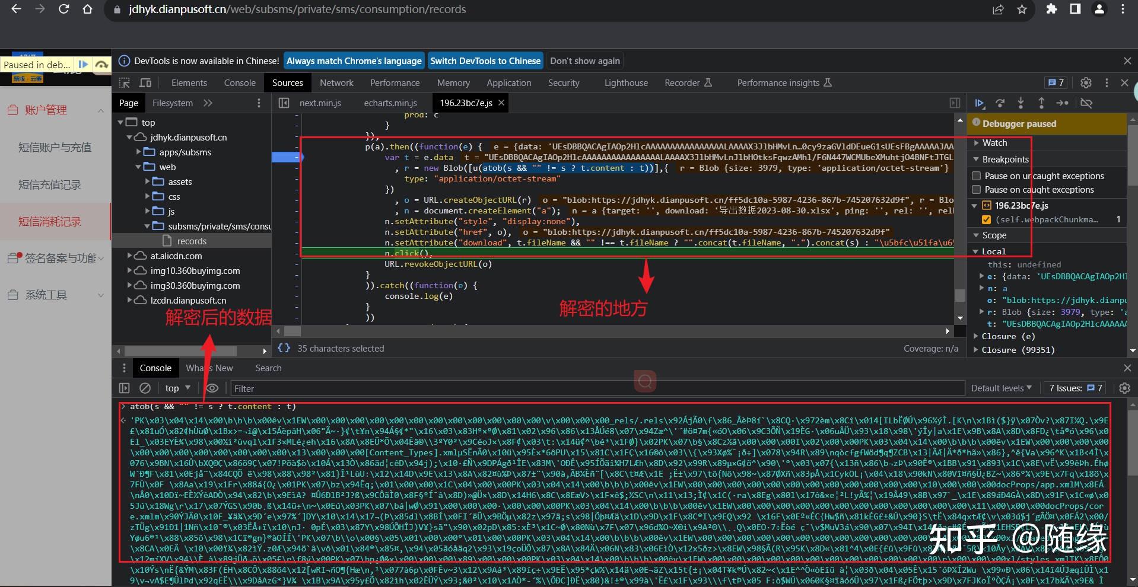Open DevTools settings gear icon
Viewport: 1138px width, 587px height.
(x=1086, y=83)
